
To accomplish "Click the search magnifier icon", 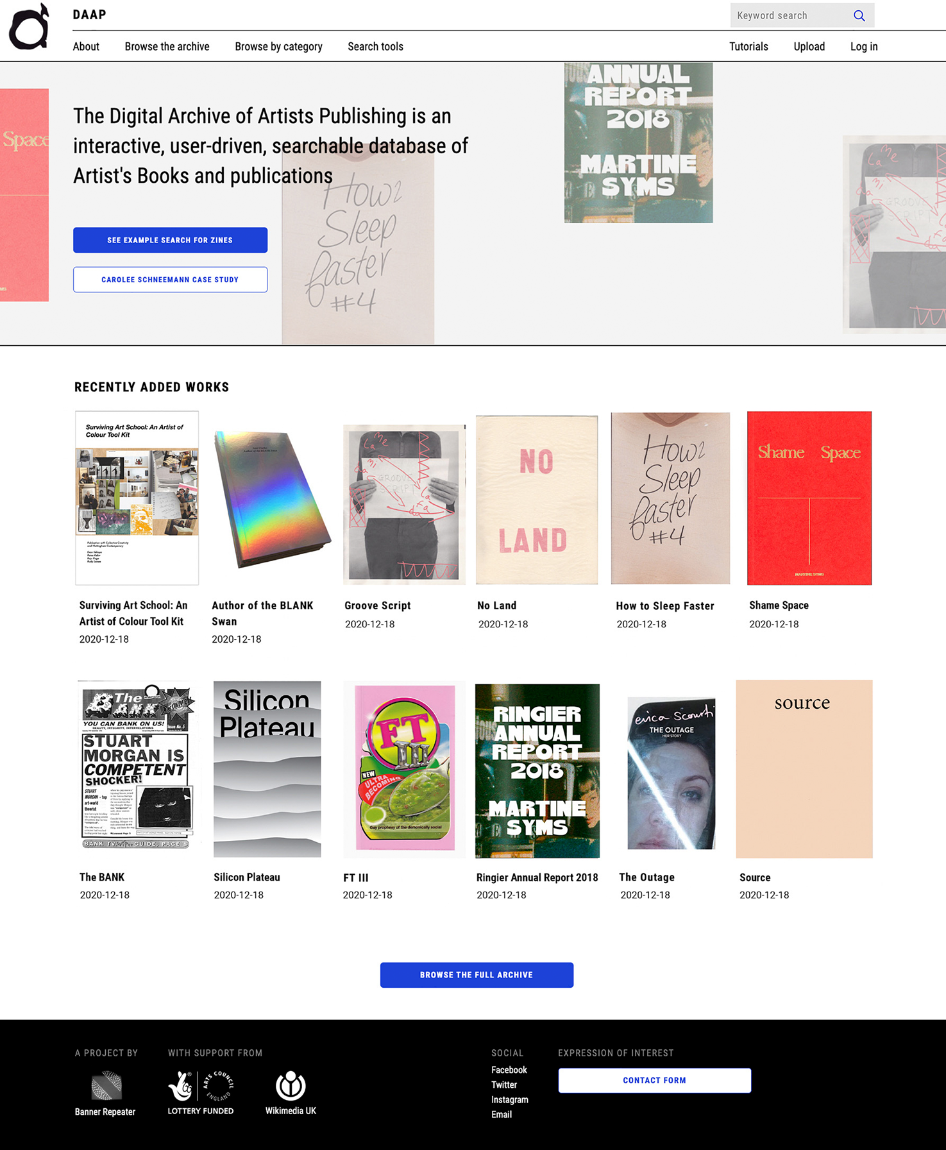I will 859,15.
